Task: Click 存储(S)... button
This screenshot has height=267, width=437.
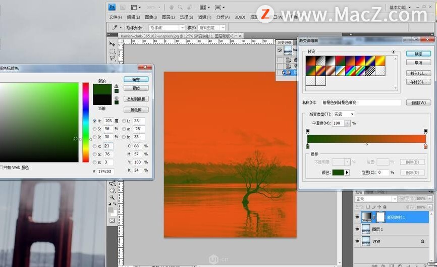Action: pyautogui.click(x=418, y=82)
